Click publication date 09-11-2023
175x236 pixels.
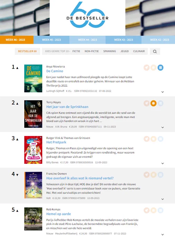pos(110,127)
